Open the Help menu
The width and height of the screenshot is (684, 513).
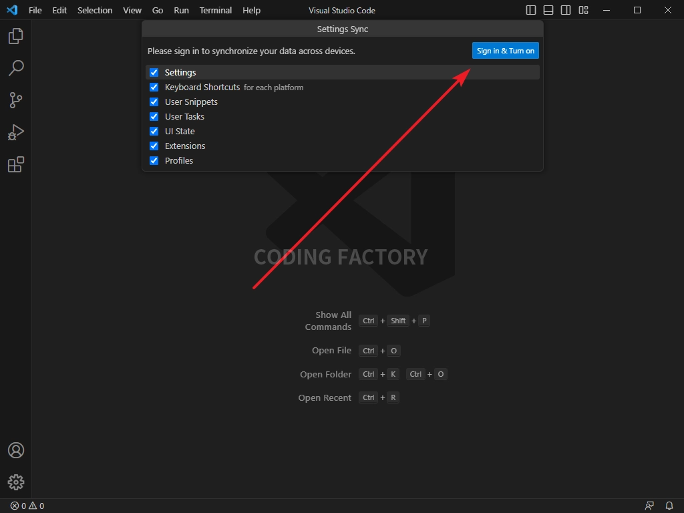[252, 10]
